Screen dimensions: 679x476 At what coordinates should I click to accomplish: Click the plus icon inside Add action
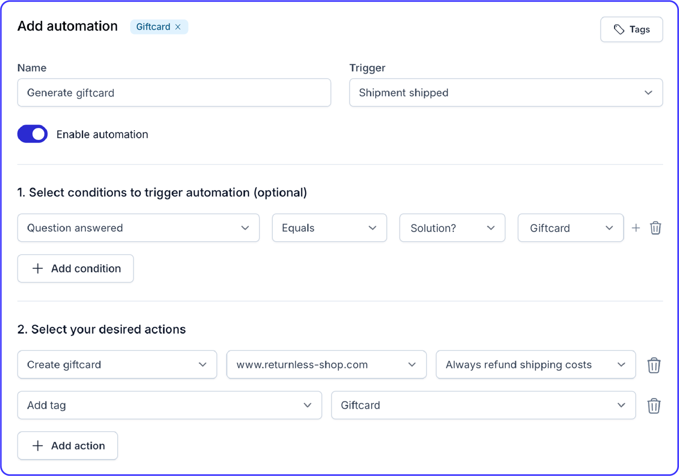tap(38, 445)
